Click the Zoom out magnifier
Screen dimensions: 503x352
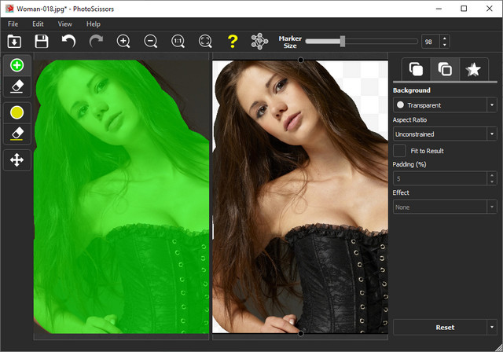coord(151,41)
